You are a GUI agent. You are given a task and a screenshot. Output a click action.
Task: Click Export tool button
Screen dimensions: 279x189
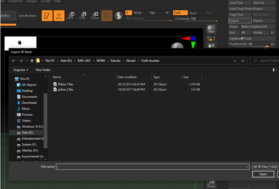(x=264, y=21)
